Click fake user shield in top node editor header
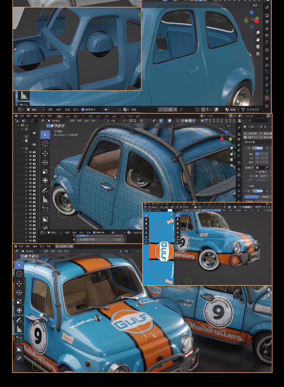 [x=166, y=110]
